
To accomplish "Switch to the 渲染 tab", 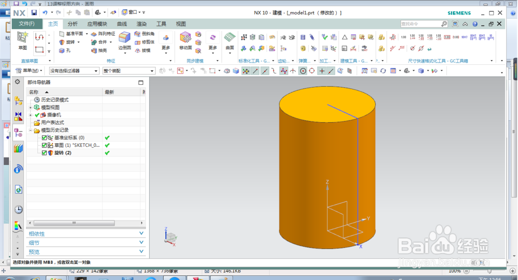I will [x=141, y=24].
